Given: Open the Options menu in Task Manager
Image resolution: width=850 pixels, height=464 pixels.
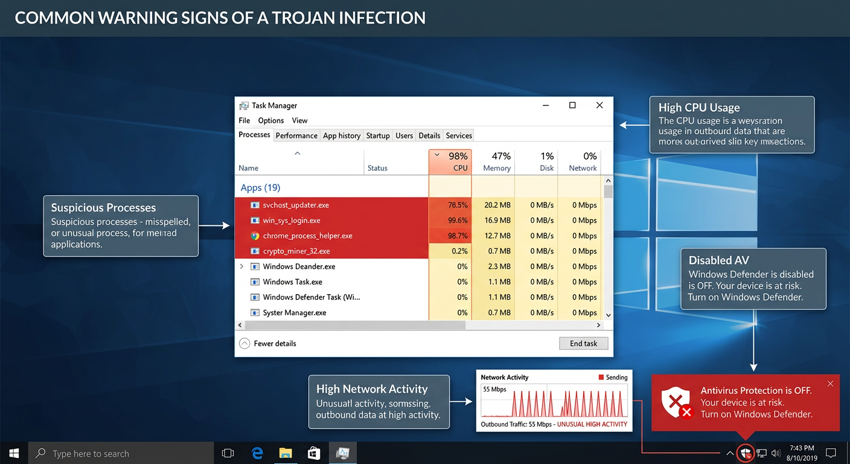Looking at the screenshot, I should 270,120.
